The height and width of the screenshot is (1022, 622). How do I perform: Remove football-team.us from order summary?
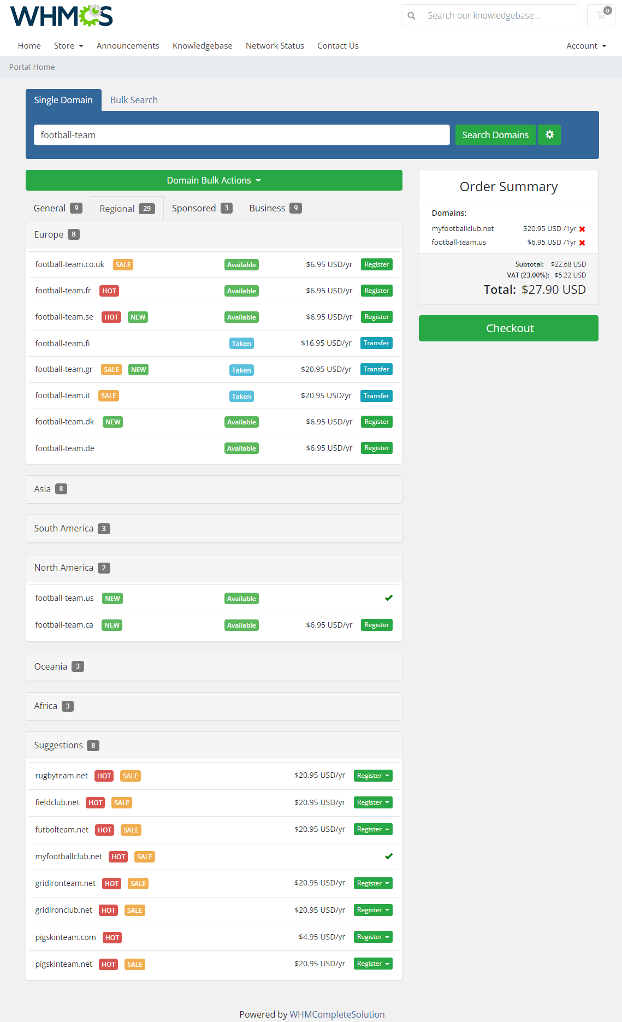point(582,243)
